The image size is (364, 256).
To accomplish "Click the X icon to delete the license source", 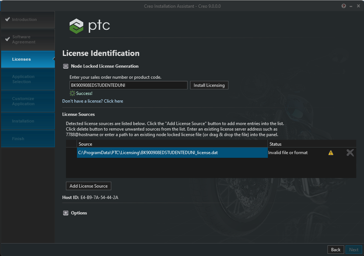I will tap(350, 152).
